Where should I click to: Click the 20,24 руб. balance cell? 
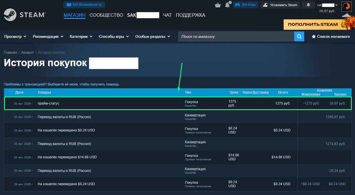(338, 171)
